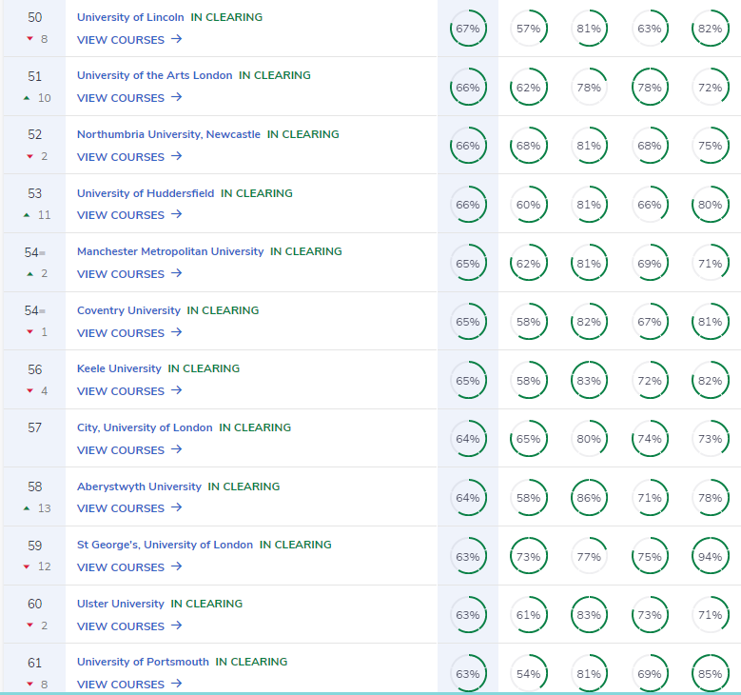
Task: Click rank change value 13
Action: [45, 508]
